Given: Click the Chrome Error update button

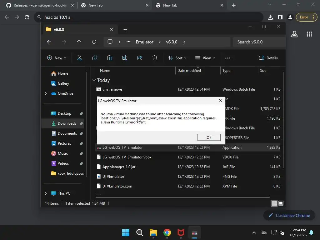Looking at the screenshot, I should pos(307,17).
